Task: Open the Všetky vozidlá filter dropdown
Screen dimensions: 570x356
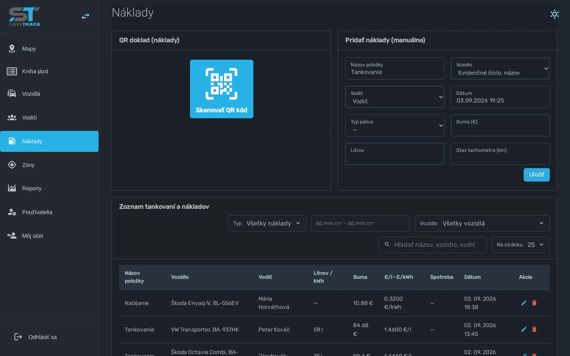Action: 482,224
